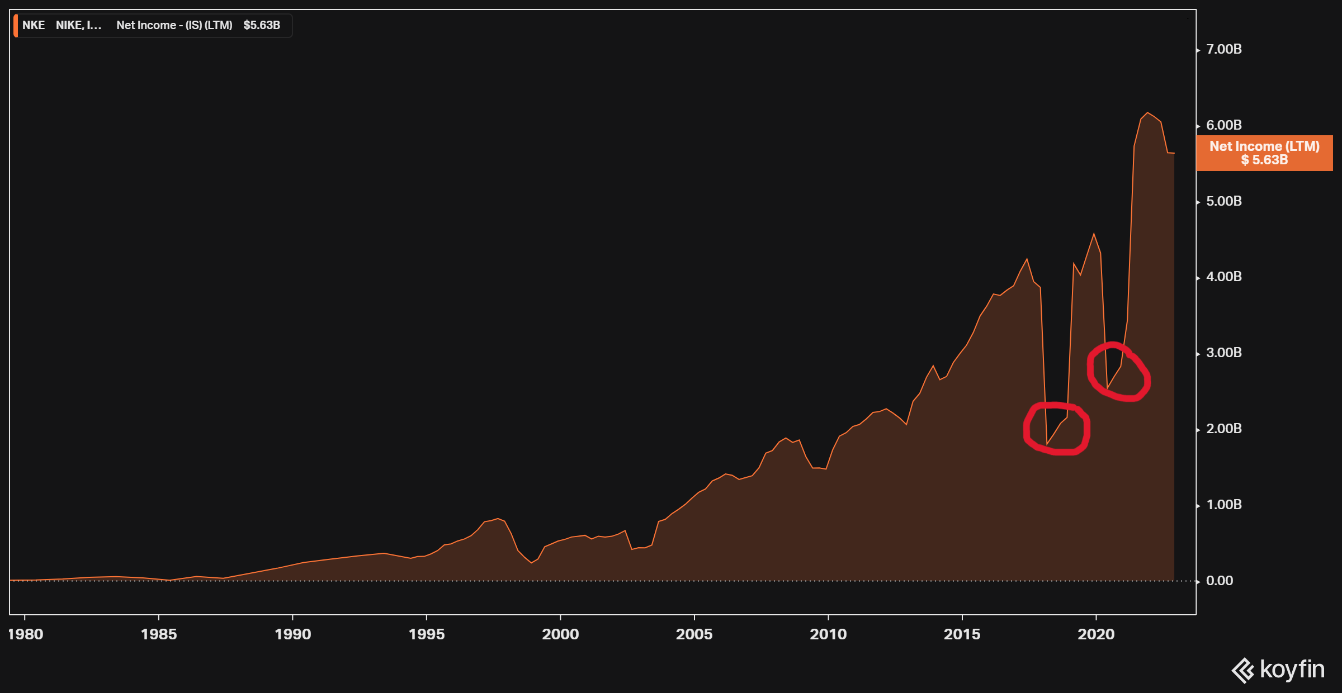Click the koyfin wordmark text

[x=1292, y=669]
